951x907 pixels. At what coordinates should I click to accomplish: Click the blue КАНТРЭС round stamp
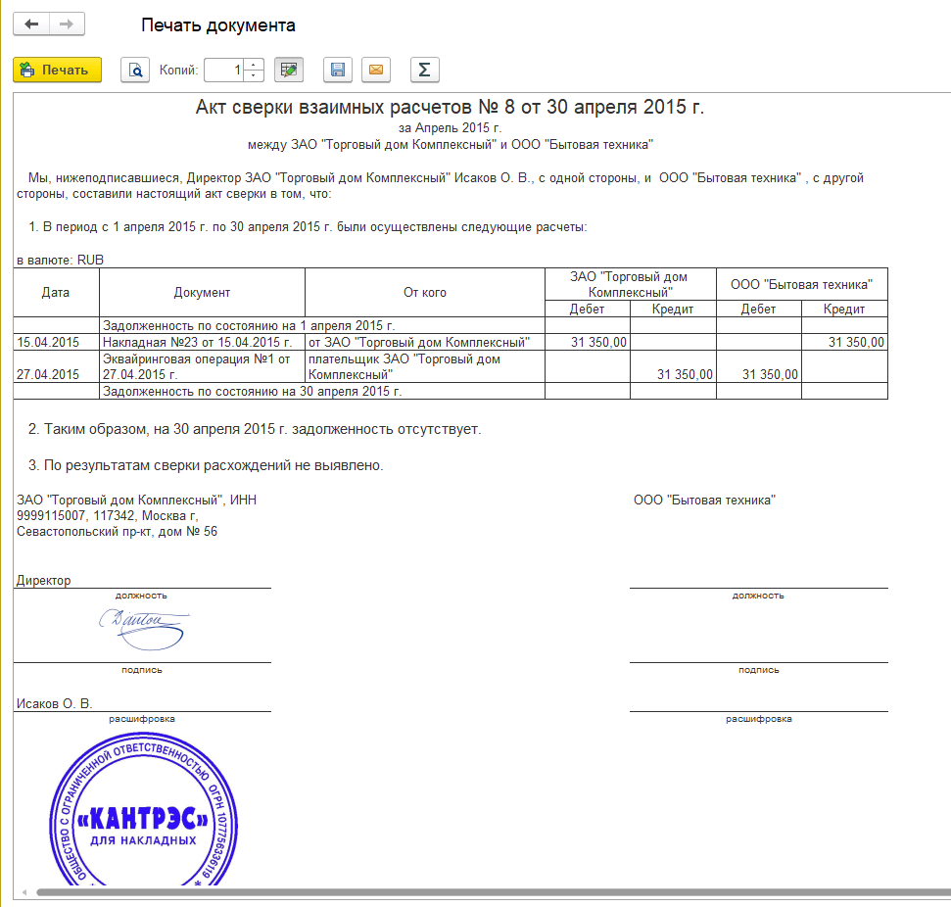pyautogui.click(x=144, y=810)
